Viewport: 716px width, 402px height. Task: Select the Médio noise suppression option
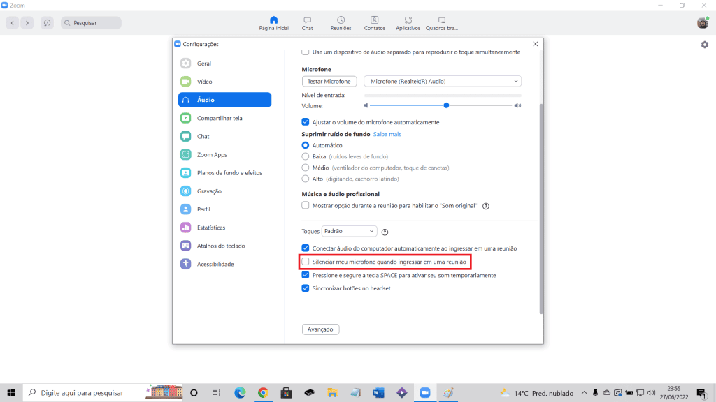[x=306, y=167]
